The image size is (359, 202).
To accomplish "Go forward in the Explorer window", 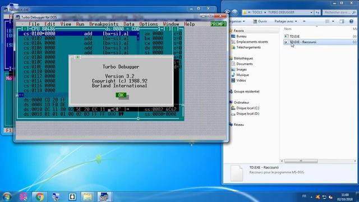I will click(x=234, y=12).
